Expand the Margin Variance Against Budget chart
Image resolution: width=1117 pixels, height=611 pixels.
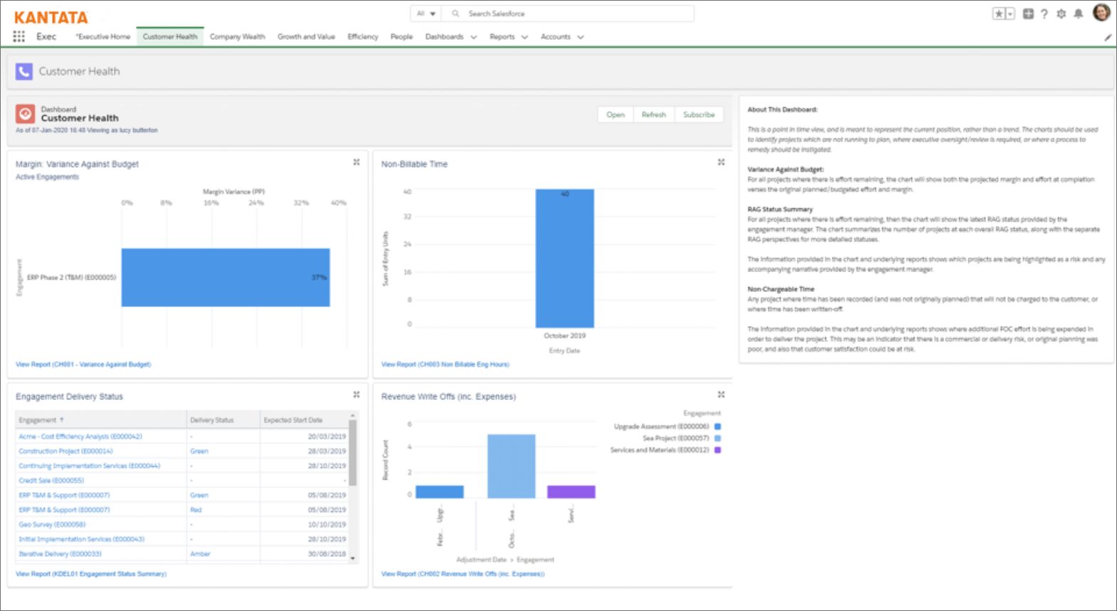pos(356,163)
